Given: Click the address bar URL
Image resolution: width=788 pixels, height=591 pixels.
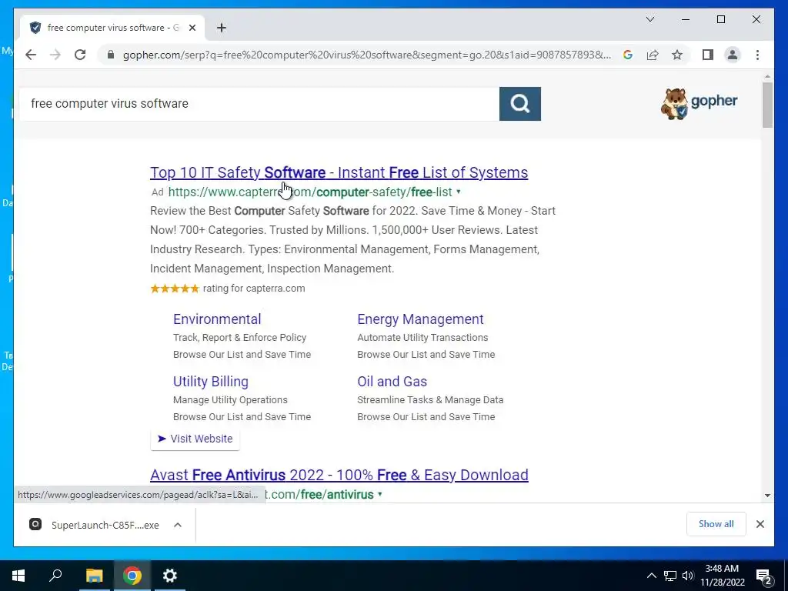Looking at the screenshot, I should [367, 55].
